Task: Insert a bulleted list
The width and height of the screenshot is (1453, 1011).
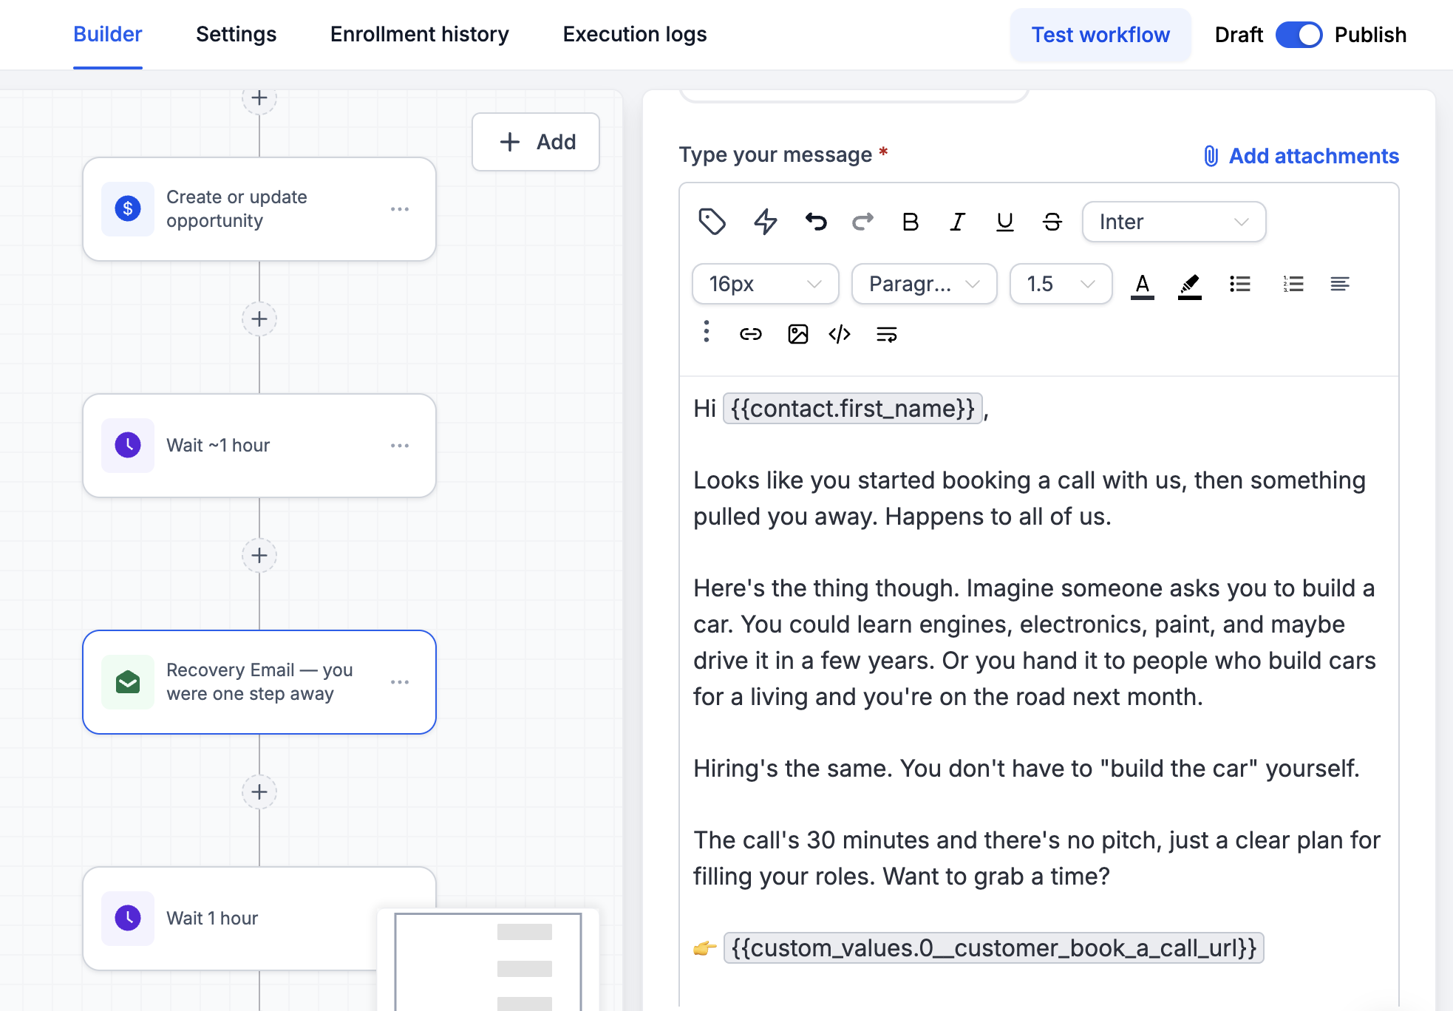Action: (x=1240, y=284)
